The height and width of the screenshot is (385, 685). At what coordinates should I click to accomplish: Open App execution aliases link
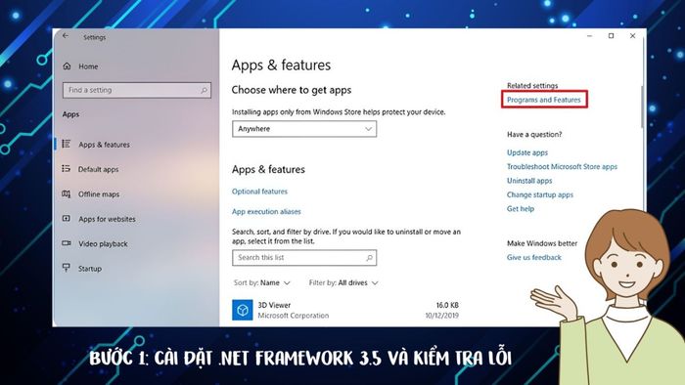click(266, 211)
